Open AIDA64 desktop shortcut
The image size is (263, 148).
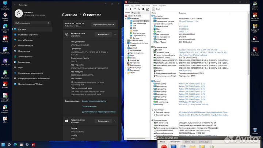5,39
